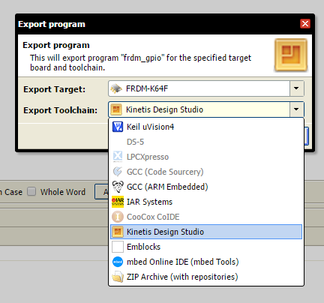Click the IAR Systems logo icon
The height and width of the screenshot is (303, 324).
click(x=118, y=202)
